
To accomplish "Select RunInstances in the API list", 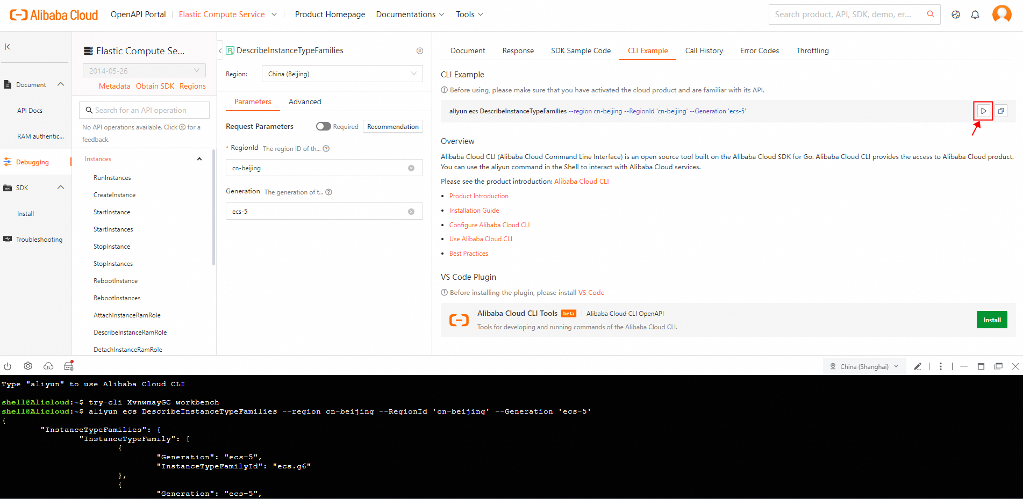I will (x=112, y=178).
